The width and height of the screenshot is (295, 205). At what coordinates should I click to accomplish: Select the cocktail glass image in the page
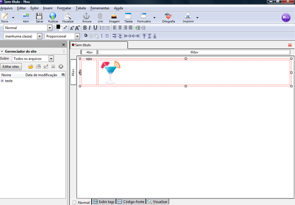[x=111, y=72]
